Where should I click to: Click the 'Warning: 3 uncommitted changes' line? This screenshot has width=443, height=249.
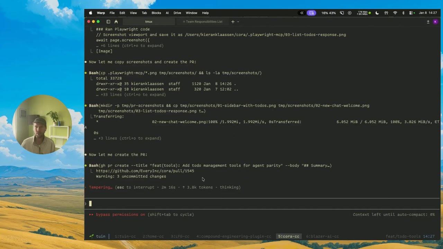131,176
